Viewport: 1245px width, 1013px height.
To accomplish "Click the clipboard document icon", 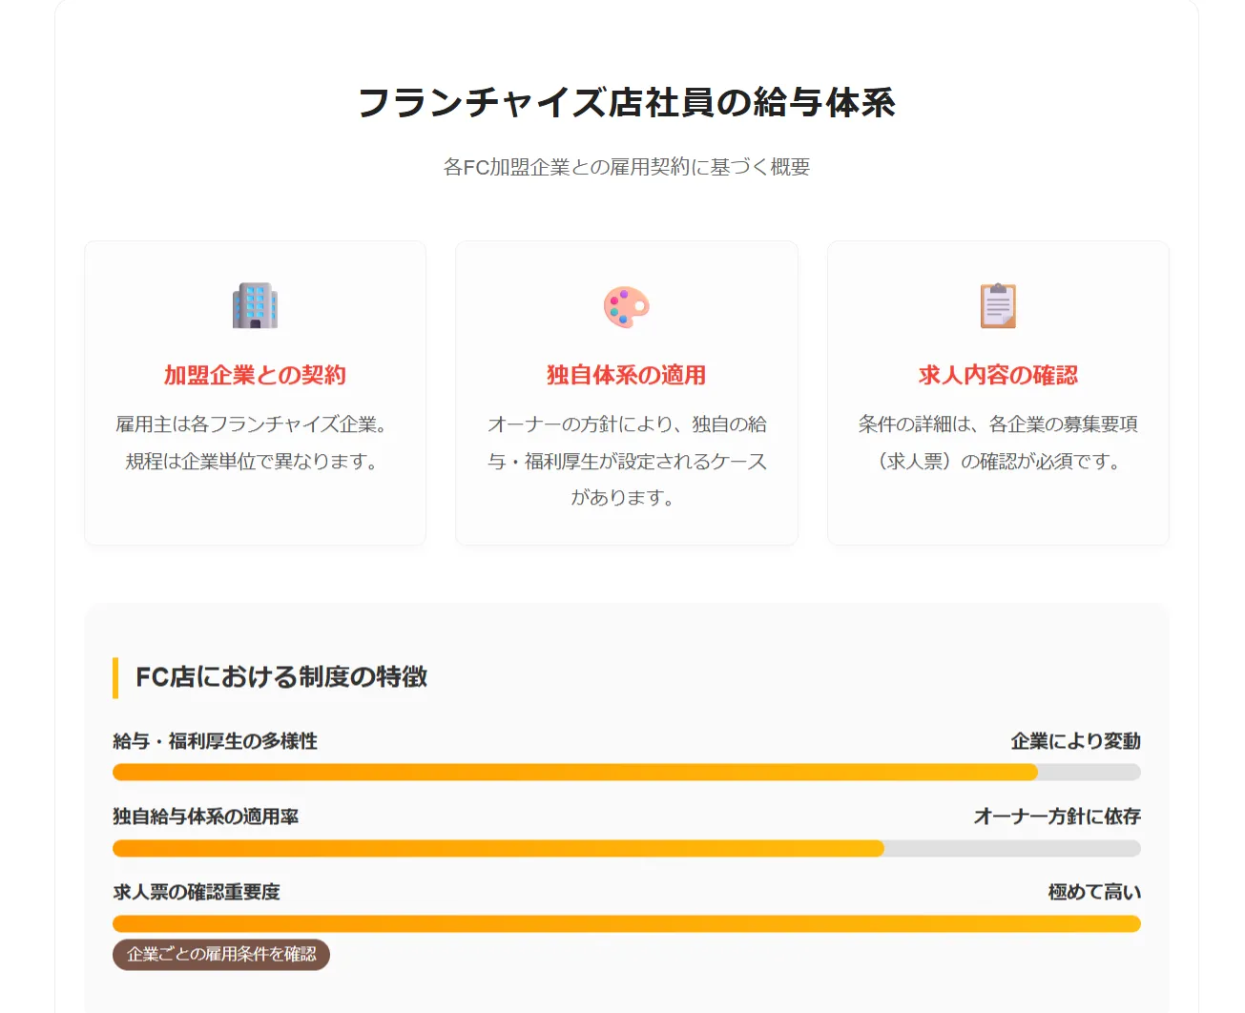I will [x=998, y=306].
